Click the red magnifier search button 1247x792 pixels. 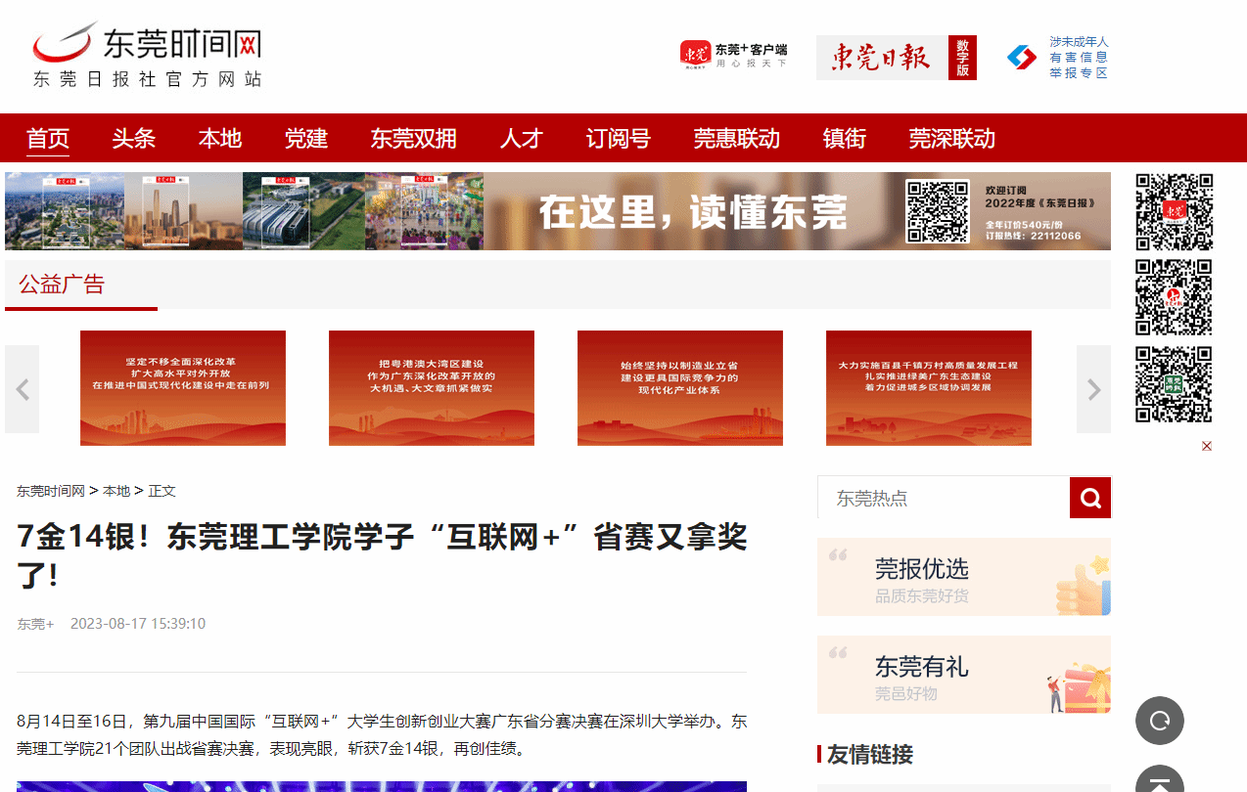[1090, 499]
